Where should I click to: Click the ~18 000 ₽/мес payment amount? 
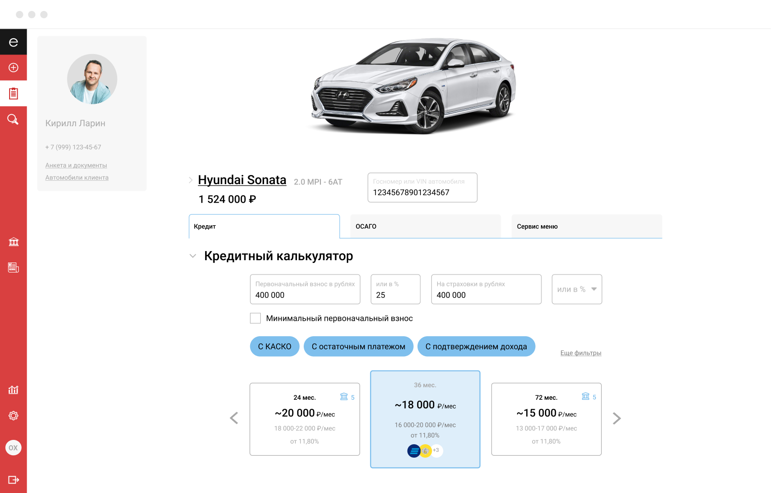pyautogui.click(x=425, y=405)
